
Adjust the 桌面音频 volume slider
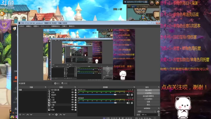102,103
